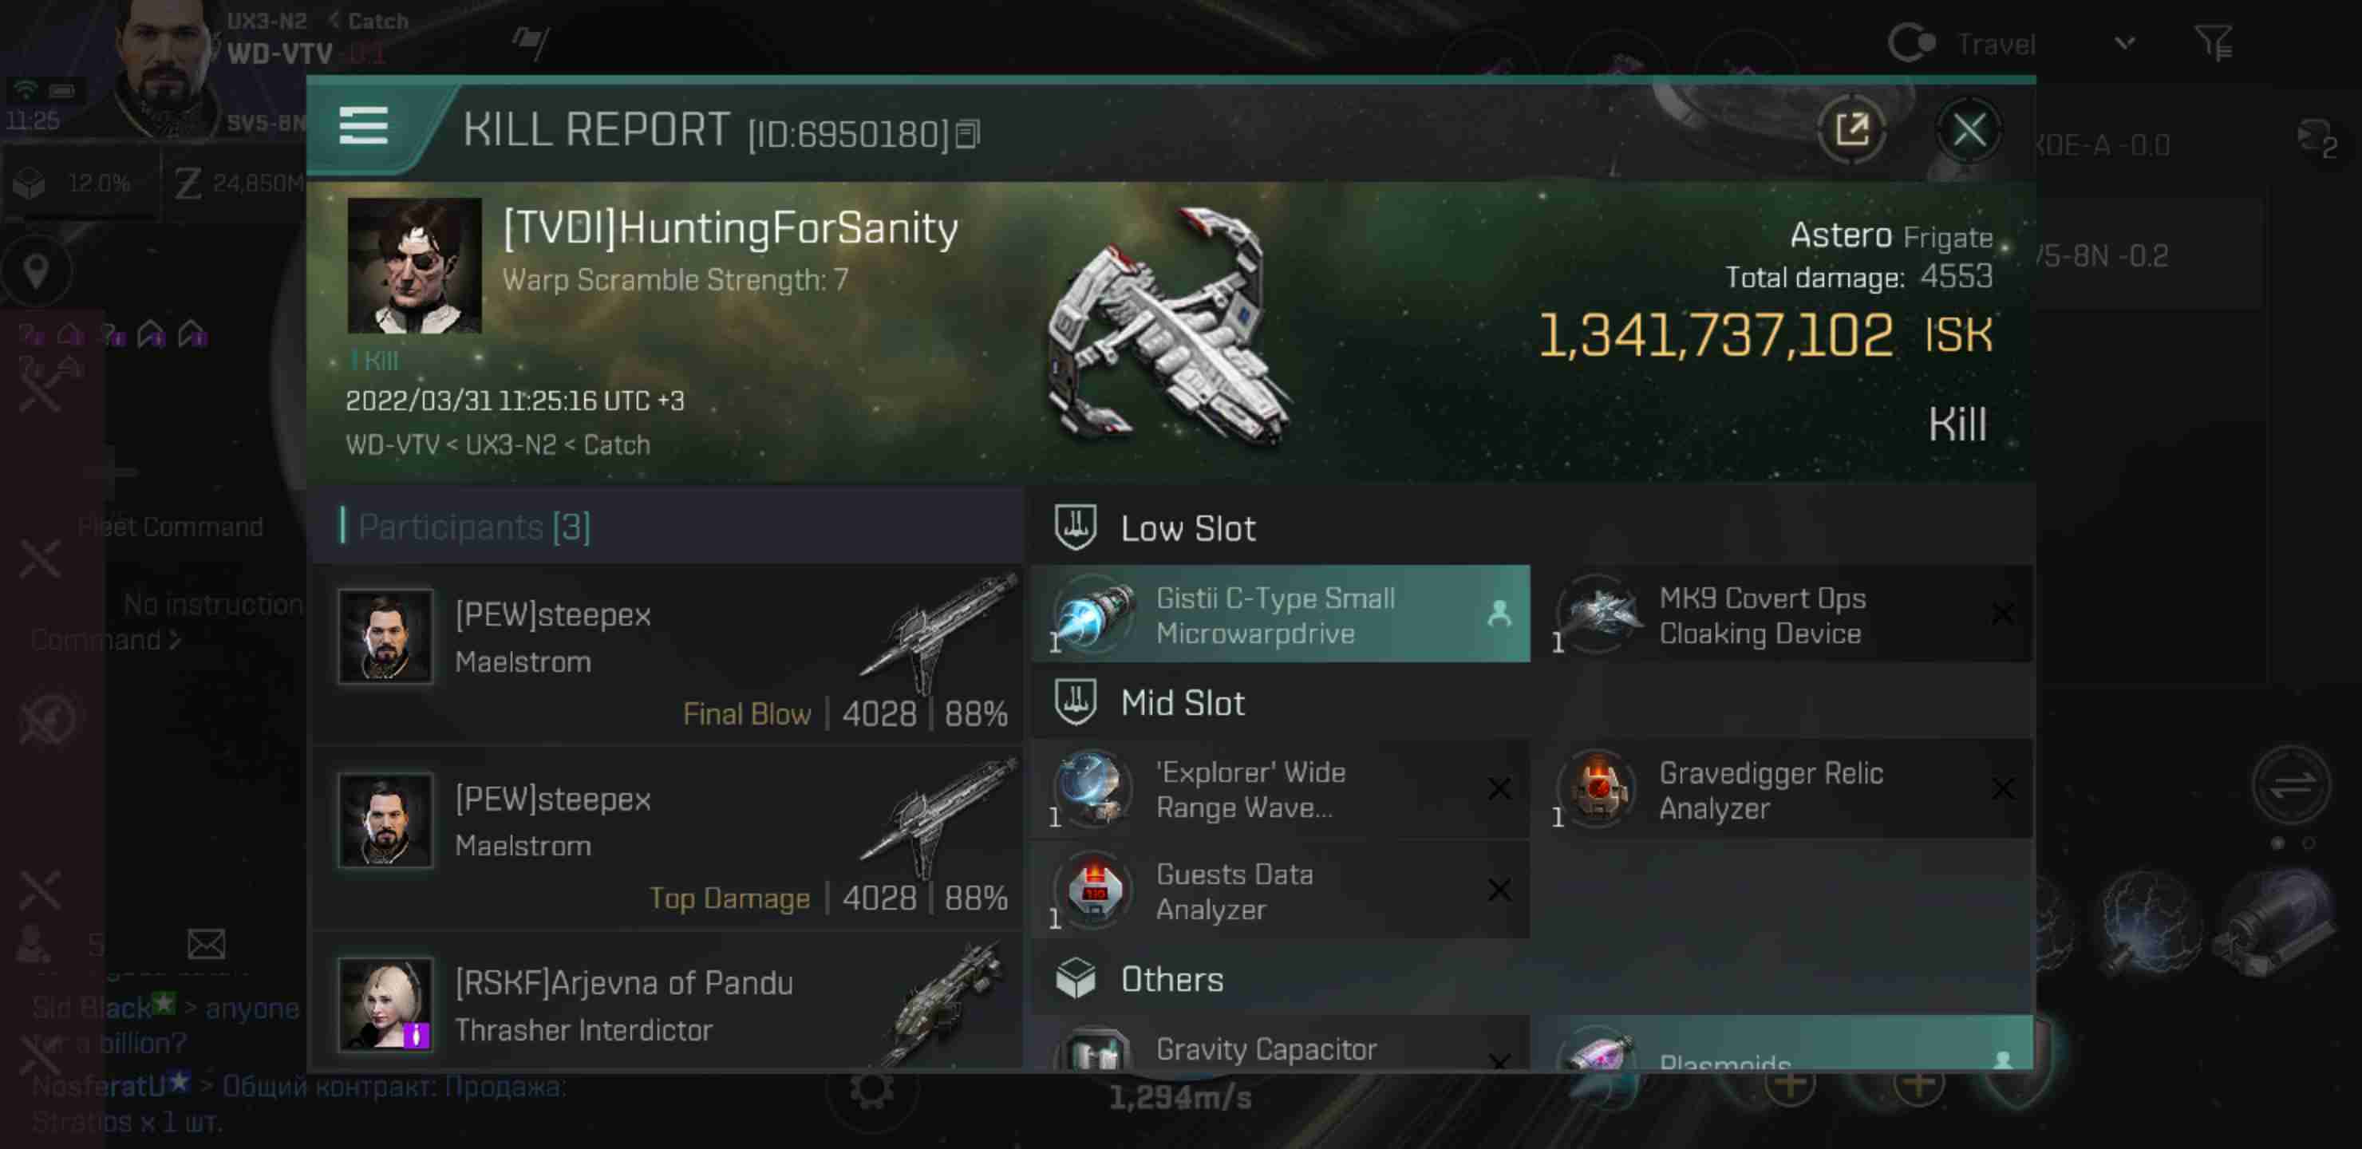Select the Participants tab
The image size is (2362, 1149).
tap(473, 526)
